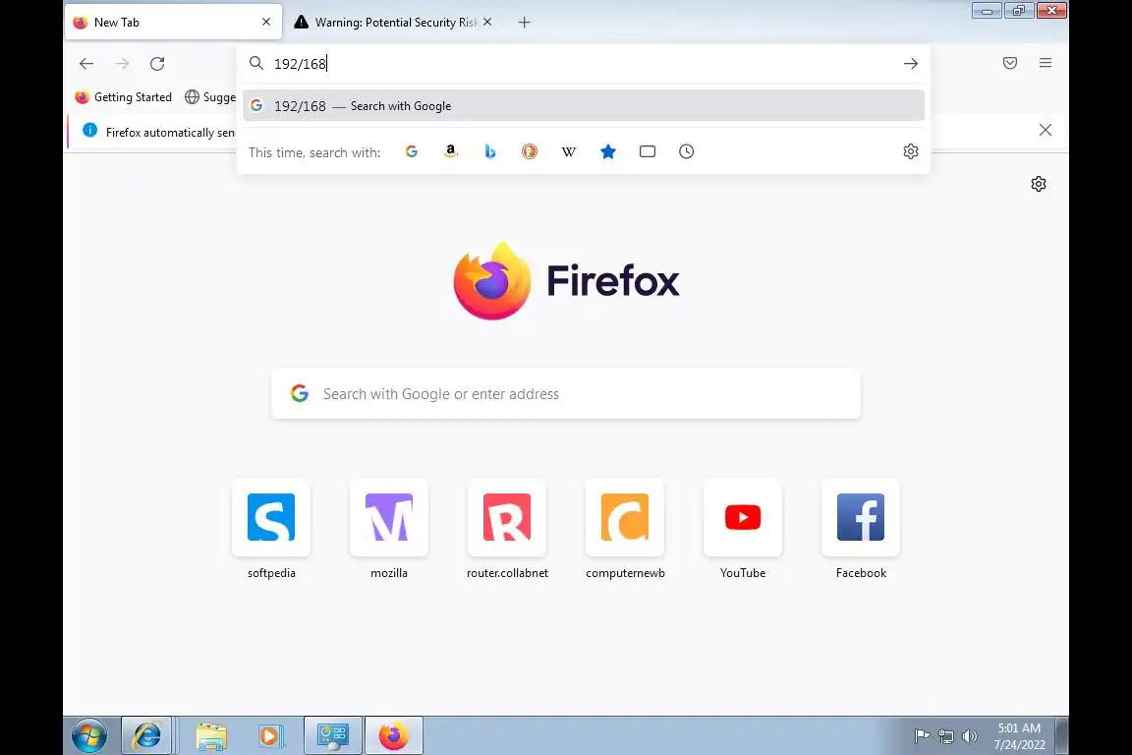Open Windows Media Player from taskbar
Viewport: 1132px width, 755px height.
(269, 736)
